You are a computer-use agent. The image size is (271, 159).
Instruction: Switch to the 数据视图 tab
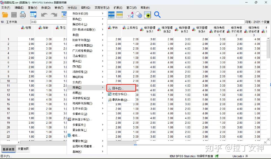tap(8, 149)
